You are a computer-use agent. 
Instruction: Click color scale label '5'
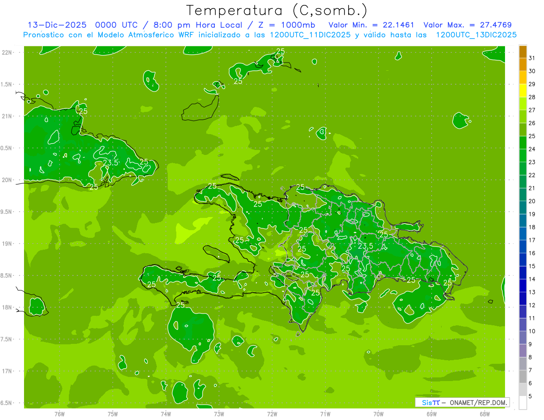pyautogui.click(x=530, y=396)
